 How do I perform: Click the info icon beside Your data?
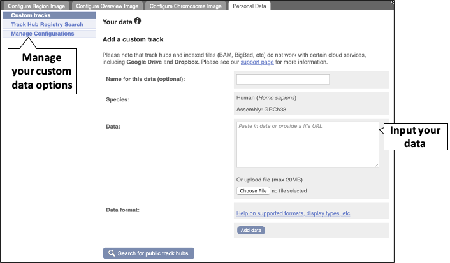[x=138, y=21]
